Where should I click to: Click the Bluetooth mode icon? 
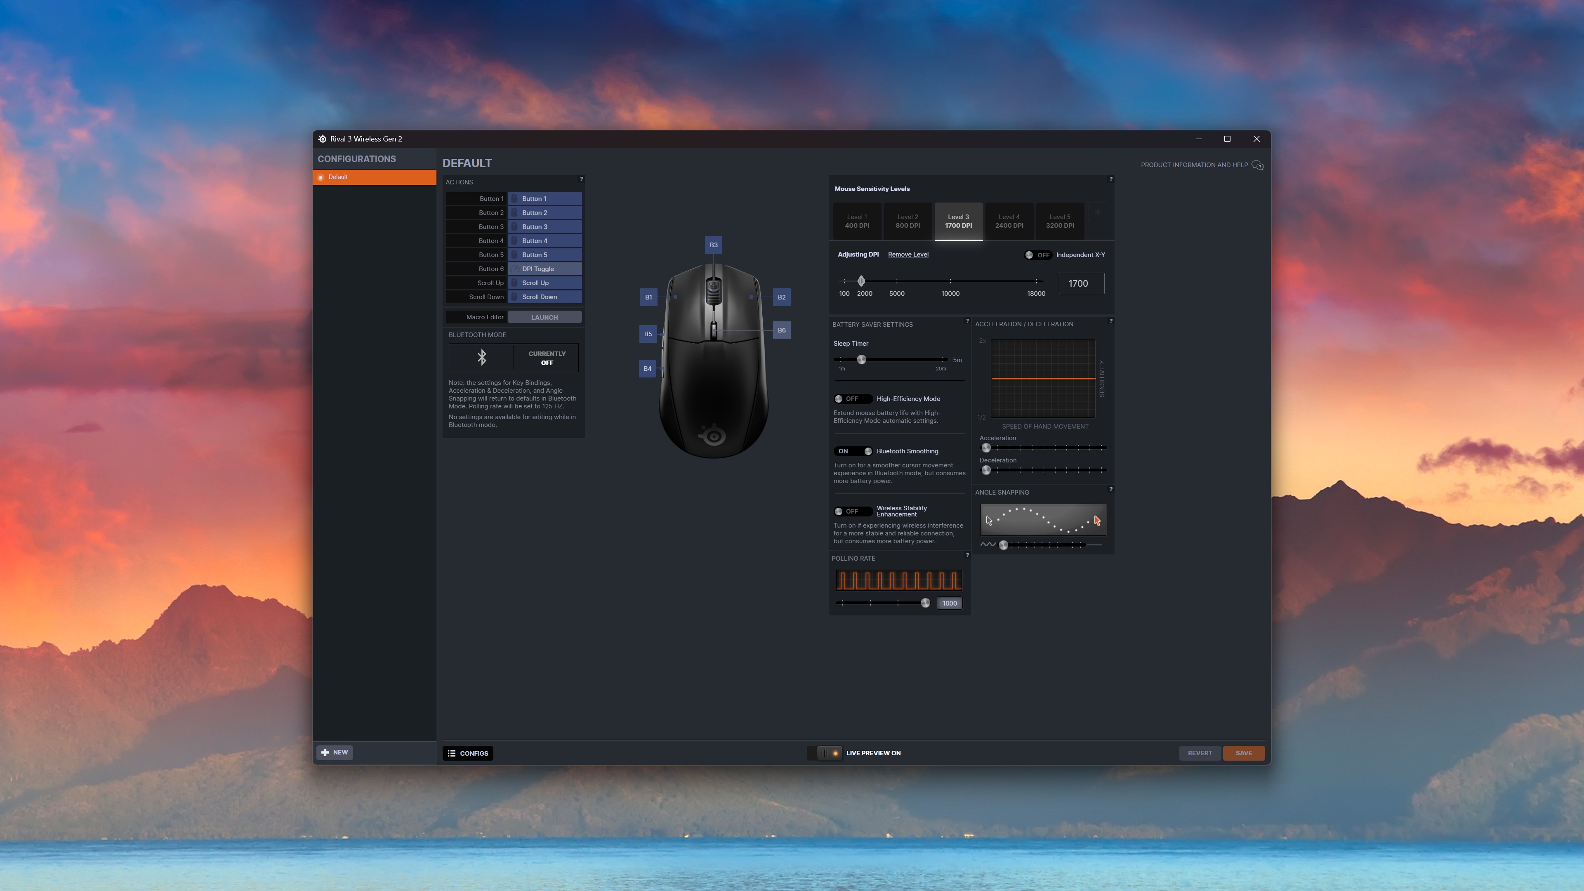coord(481,357)
